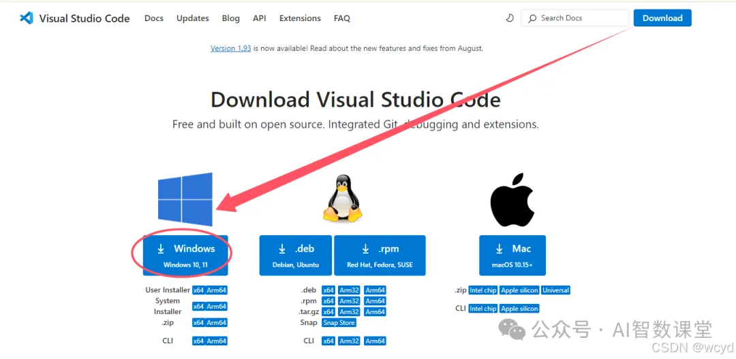Download the .deb Debian, Ubuntu package
This screenshot has height=359, width=736.
(x=295, y=256)
